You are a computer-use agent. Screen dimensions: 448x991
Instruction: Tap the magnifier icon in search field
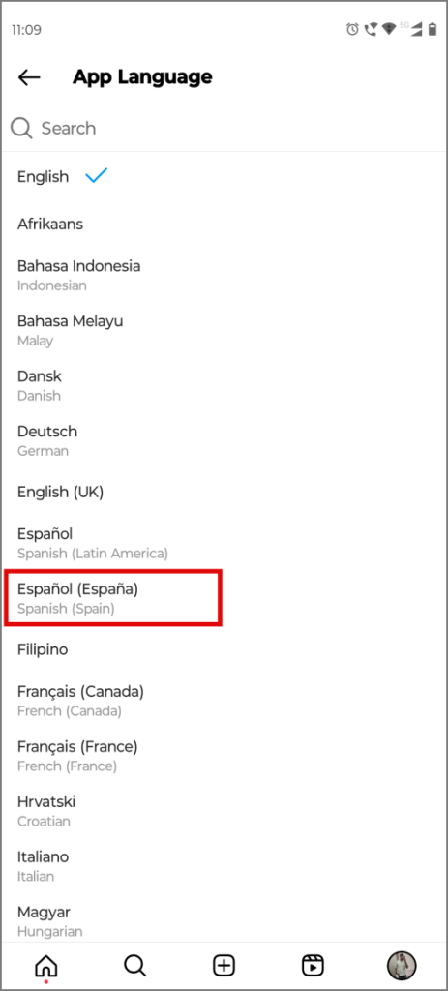click(21, 129)
